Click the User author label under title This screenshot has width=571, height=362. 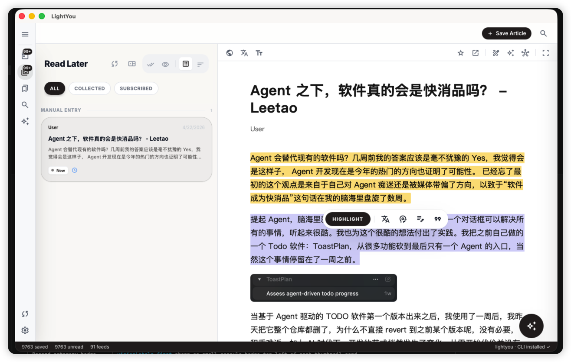[257, 129]
